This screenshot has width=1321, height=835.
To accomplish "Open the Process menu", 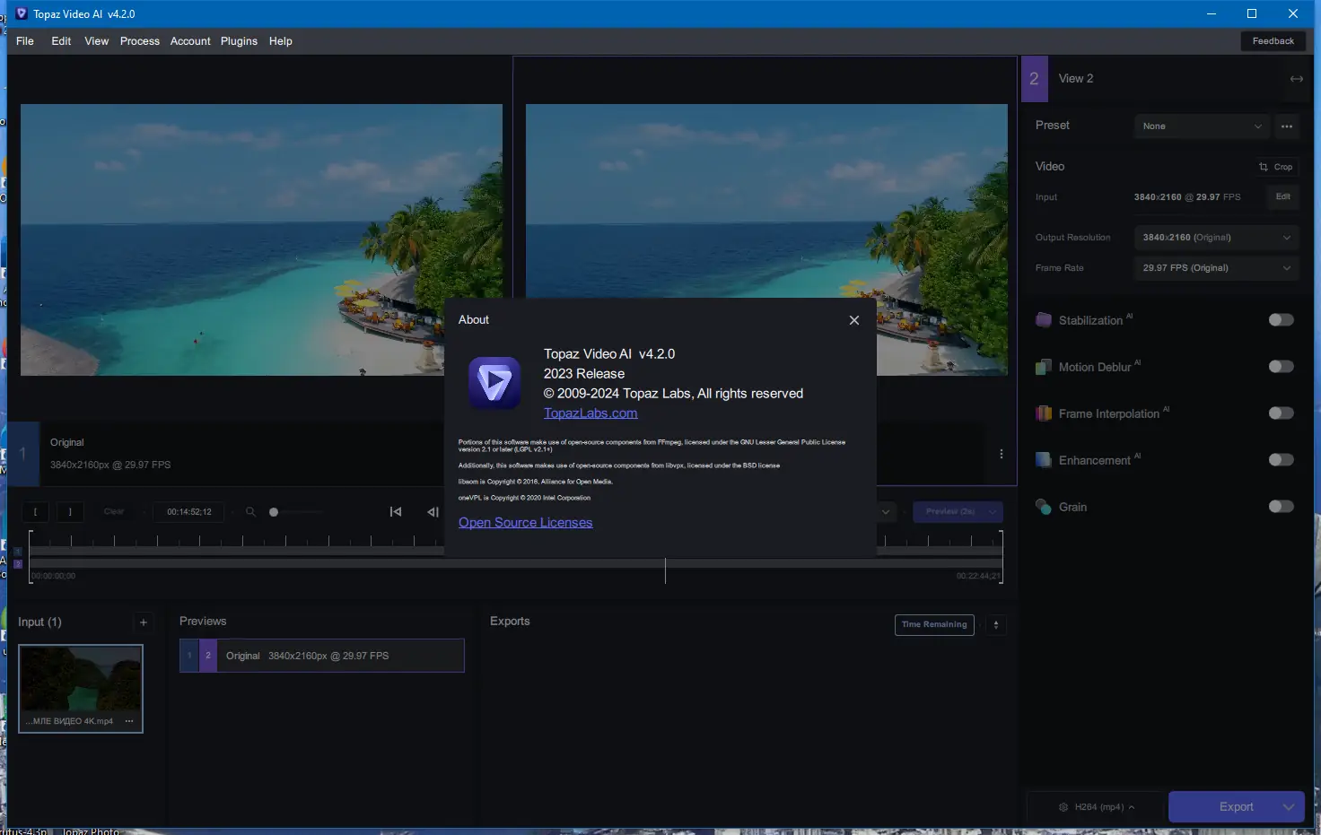I will point(140,41).
